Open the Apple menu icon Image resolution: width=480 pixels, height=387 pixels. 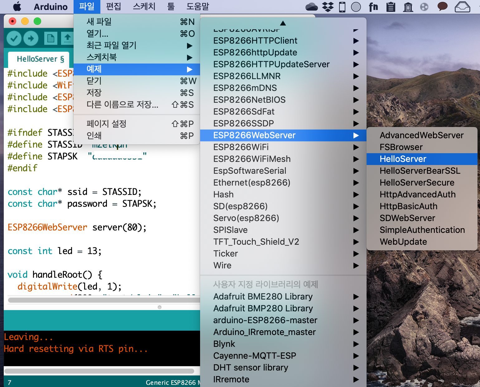coord(17,7)
